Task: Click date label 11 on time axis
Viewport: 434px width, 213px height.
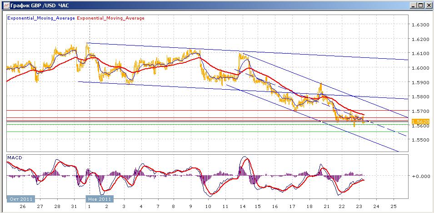Action: coord(225,207)
